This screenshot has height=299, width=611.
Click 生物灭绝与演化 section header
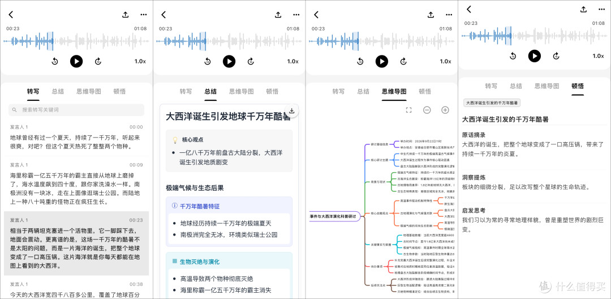[x=199, y=262]
